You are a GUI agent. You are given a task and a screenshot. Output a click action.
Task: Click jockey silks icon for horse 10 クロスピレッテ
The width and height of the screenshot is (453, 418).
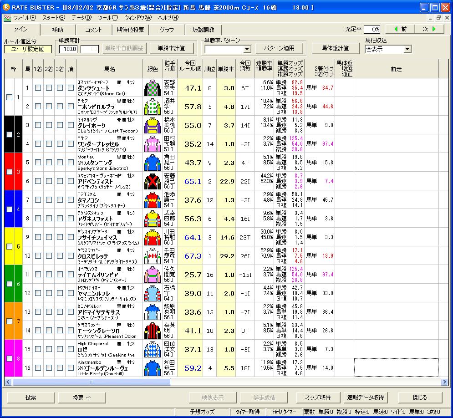[x=153, y=256]
